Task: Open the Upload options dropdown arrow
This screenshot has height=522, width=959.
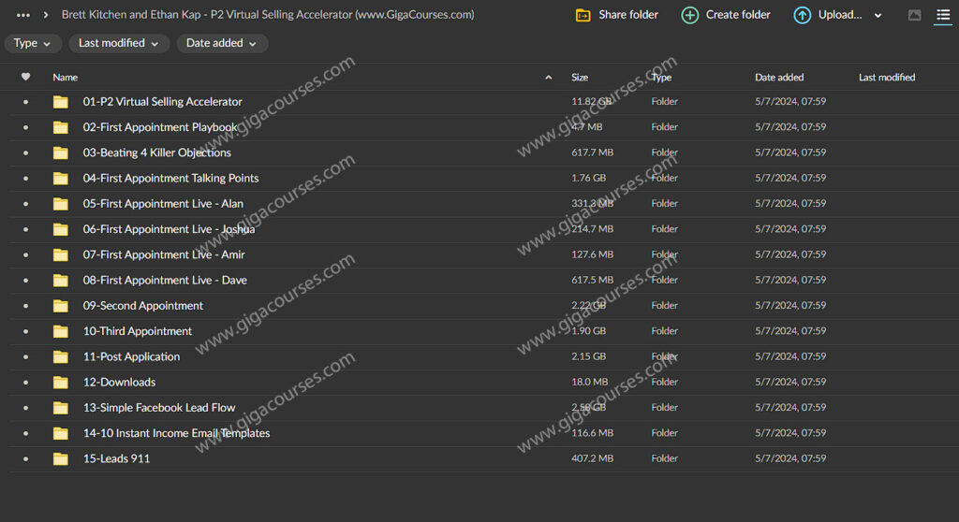Action: point(878,16)
